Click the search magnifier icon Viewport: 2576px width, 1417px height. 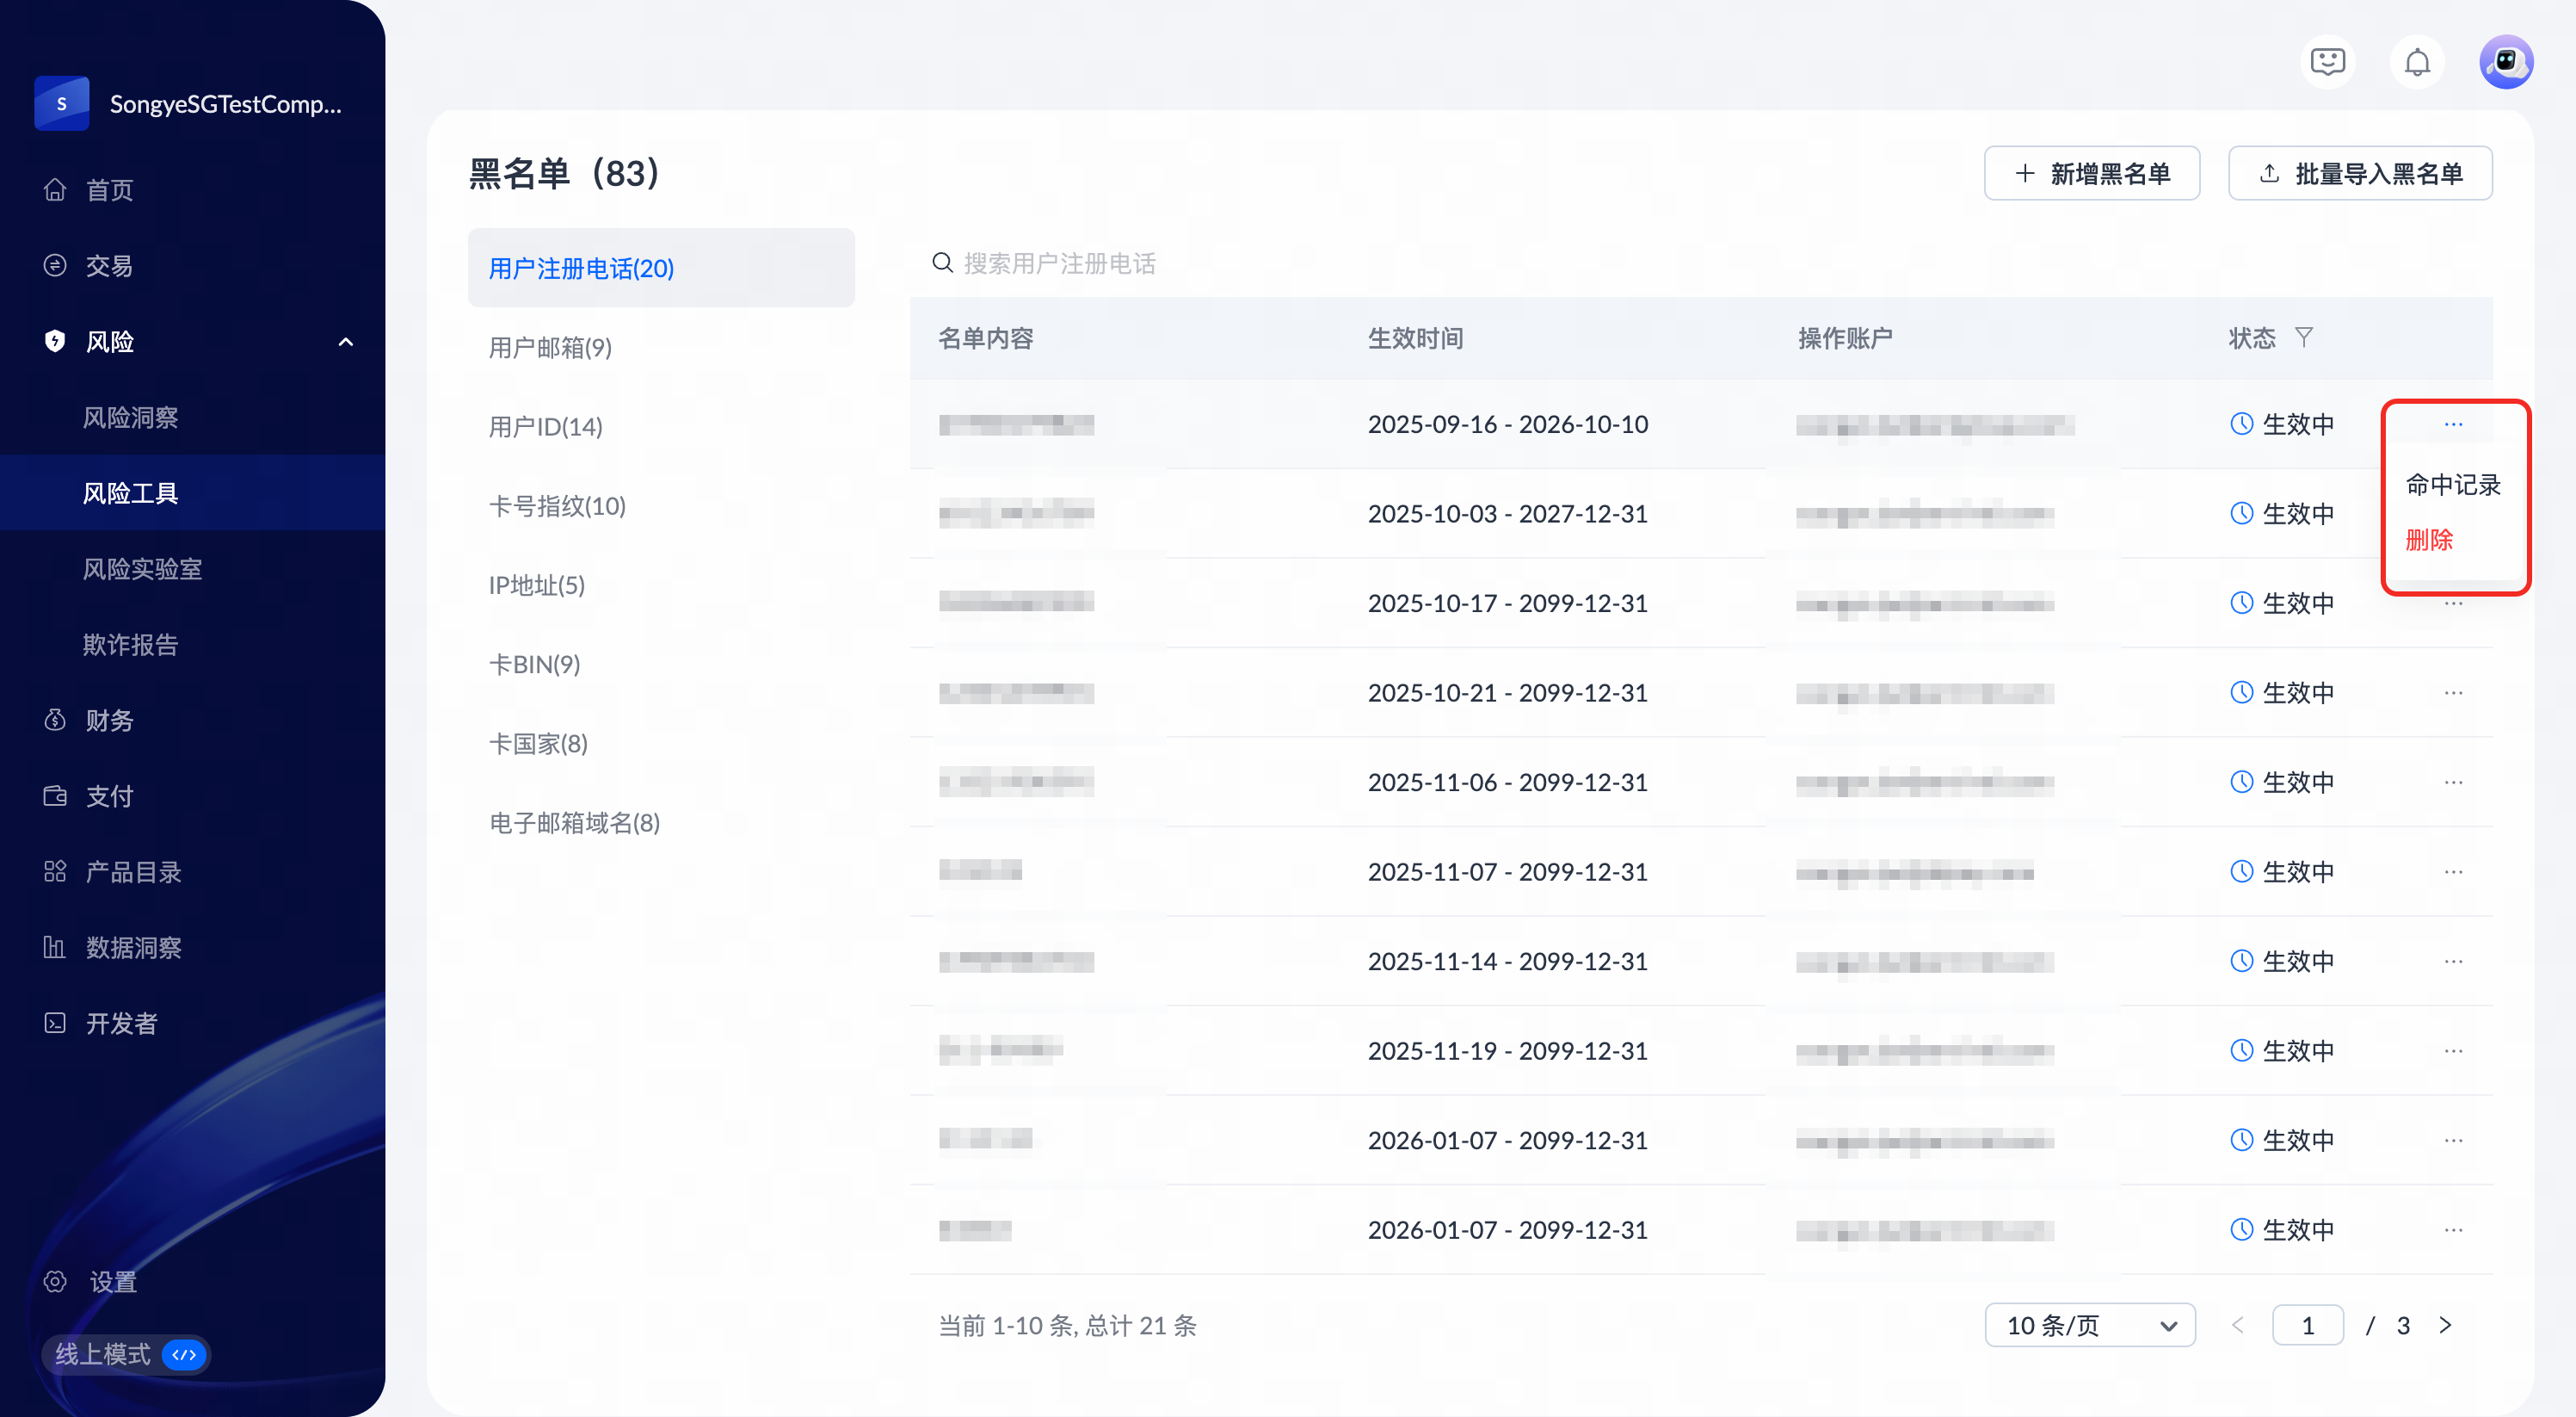(942, 263)
